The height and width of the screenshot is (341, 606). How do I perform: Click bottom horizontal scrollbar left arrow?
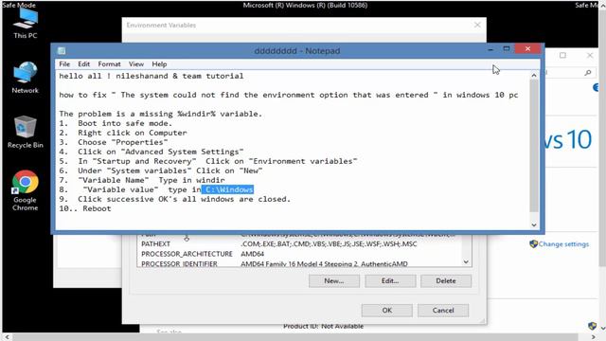coord(7,337)
